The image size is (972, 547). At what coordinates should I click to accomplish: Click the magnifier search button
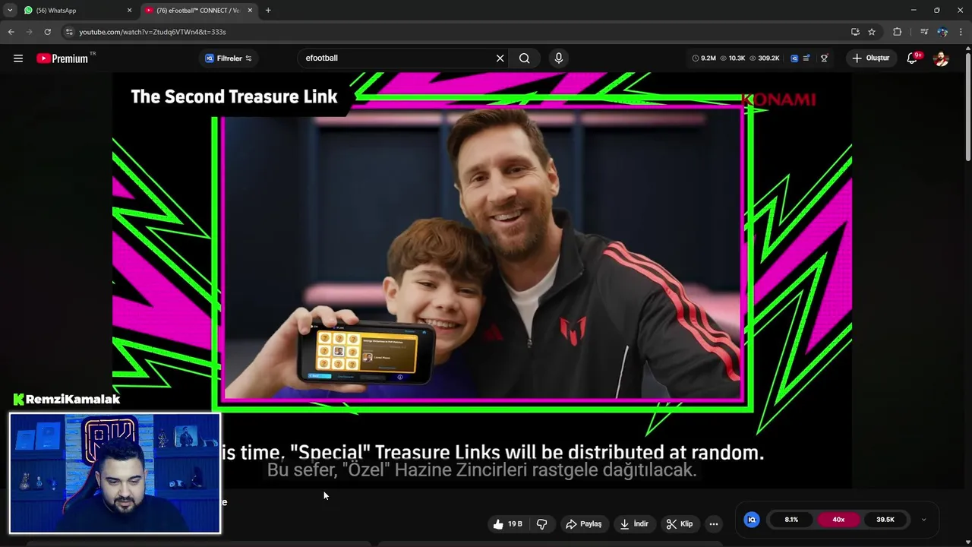pyautogui.click(x=524, y=58)
